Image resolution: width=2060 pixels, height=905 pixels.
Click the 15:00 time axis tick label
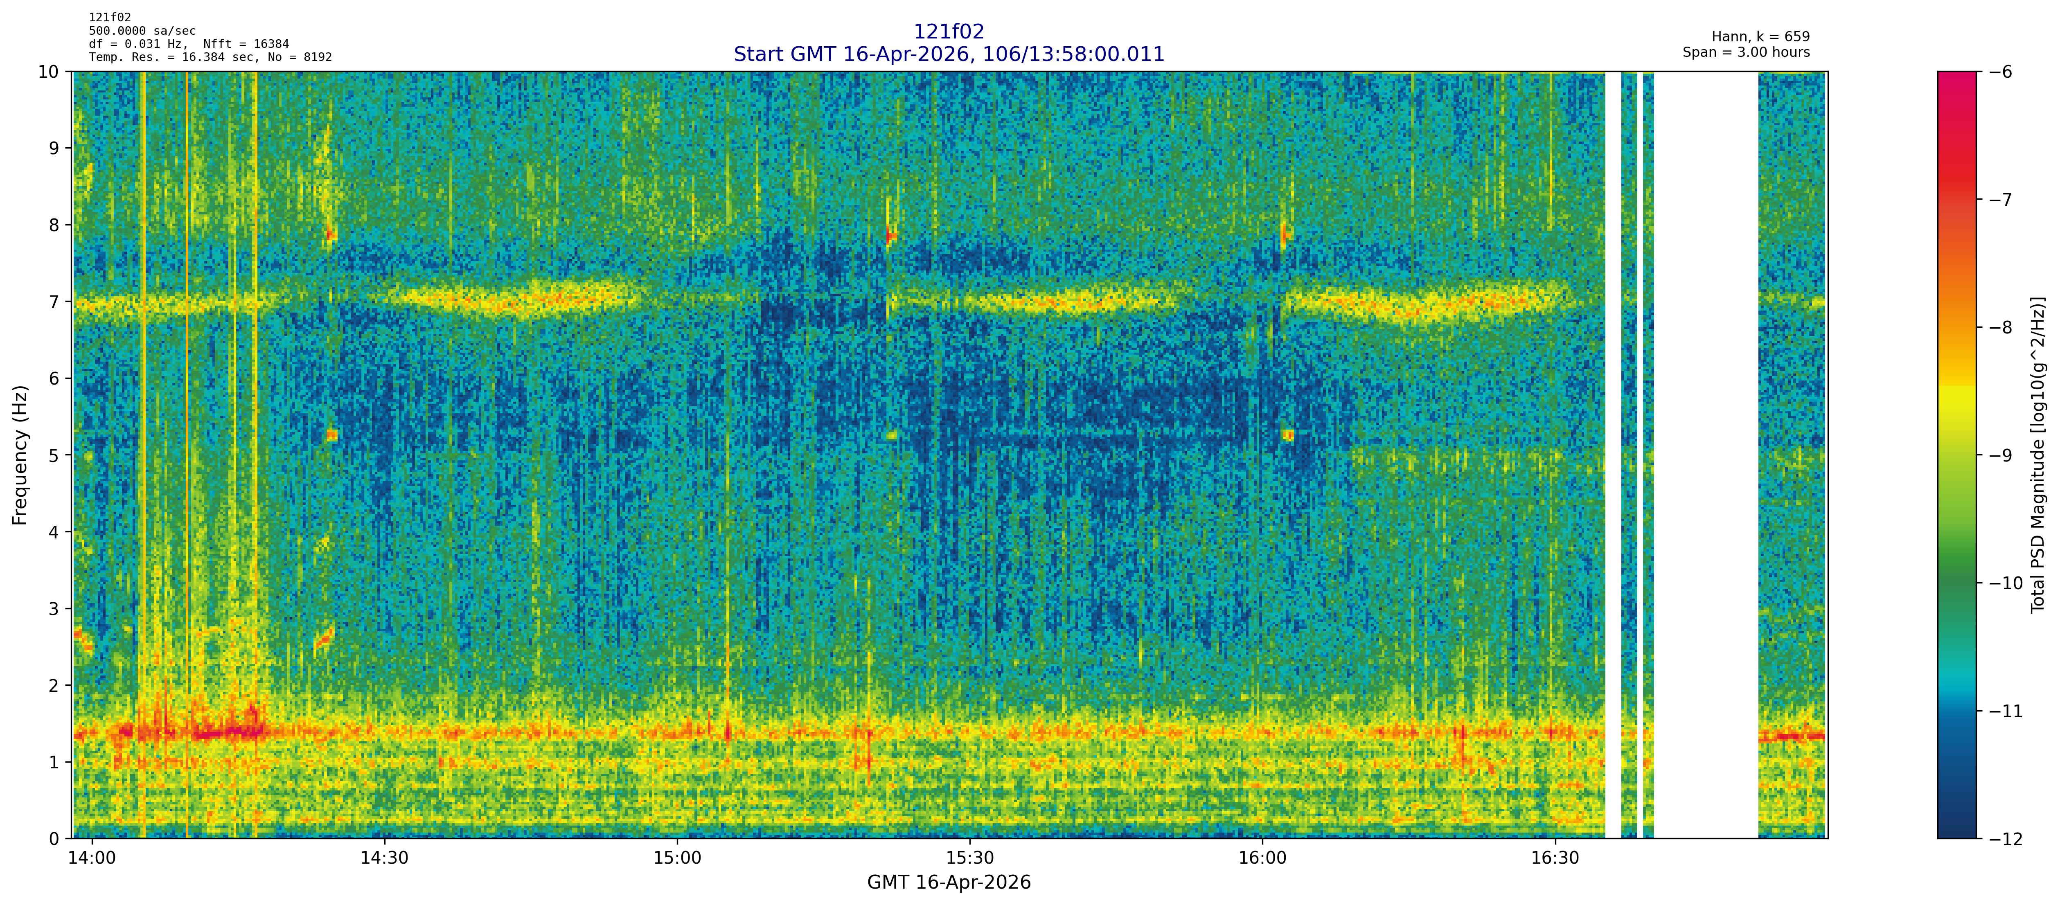pos(676,859)
